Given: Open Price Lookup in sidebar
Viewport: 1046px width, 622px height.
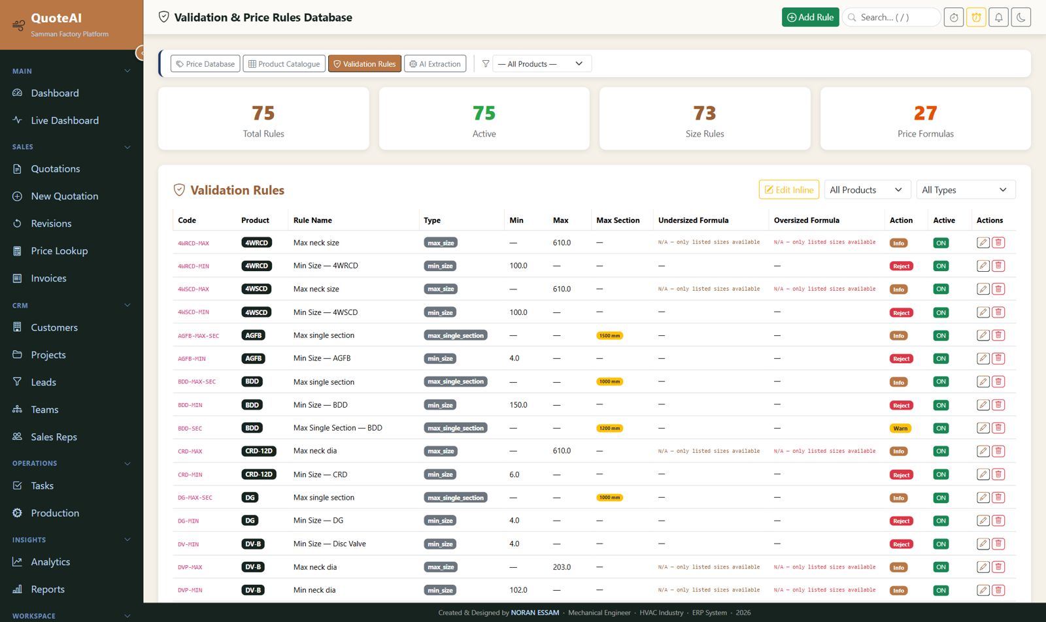Looking at the screenshot, I should 59,251.
